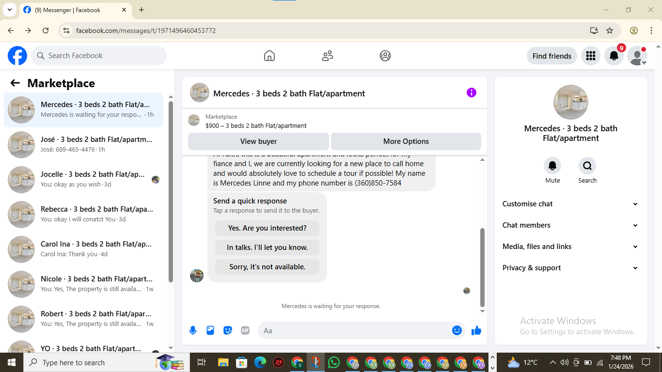
Task: Click the browser address bar URL
Action: [x=146, y=31]
